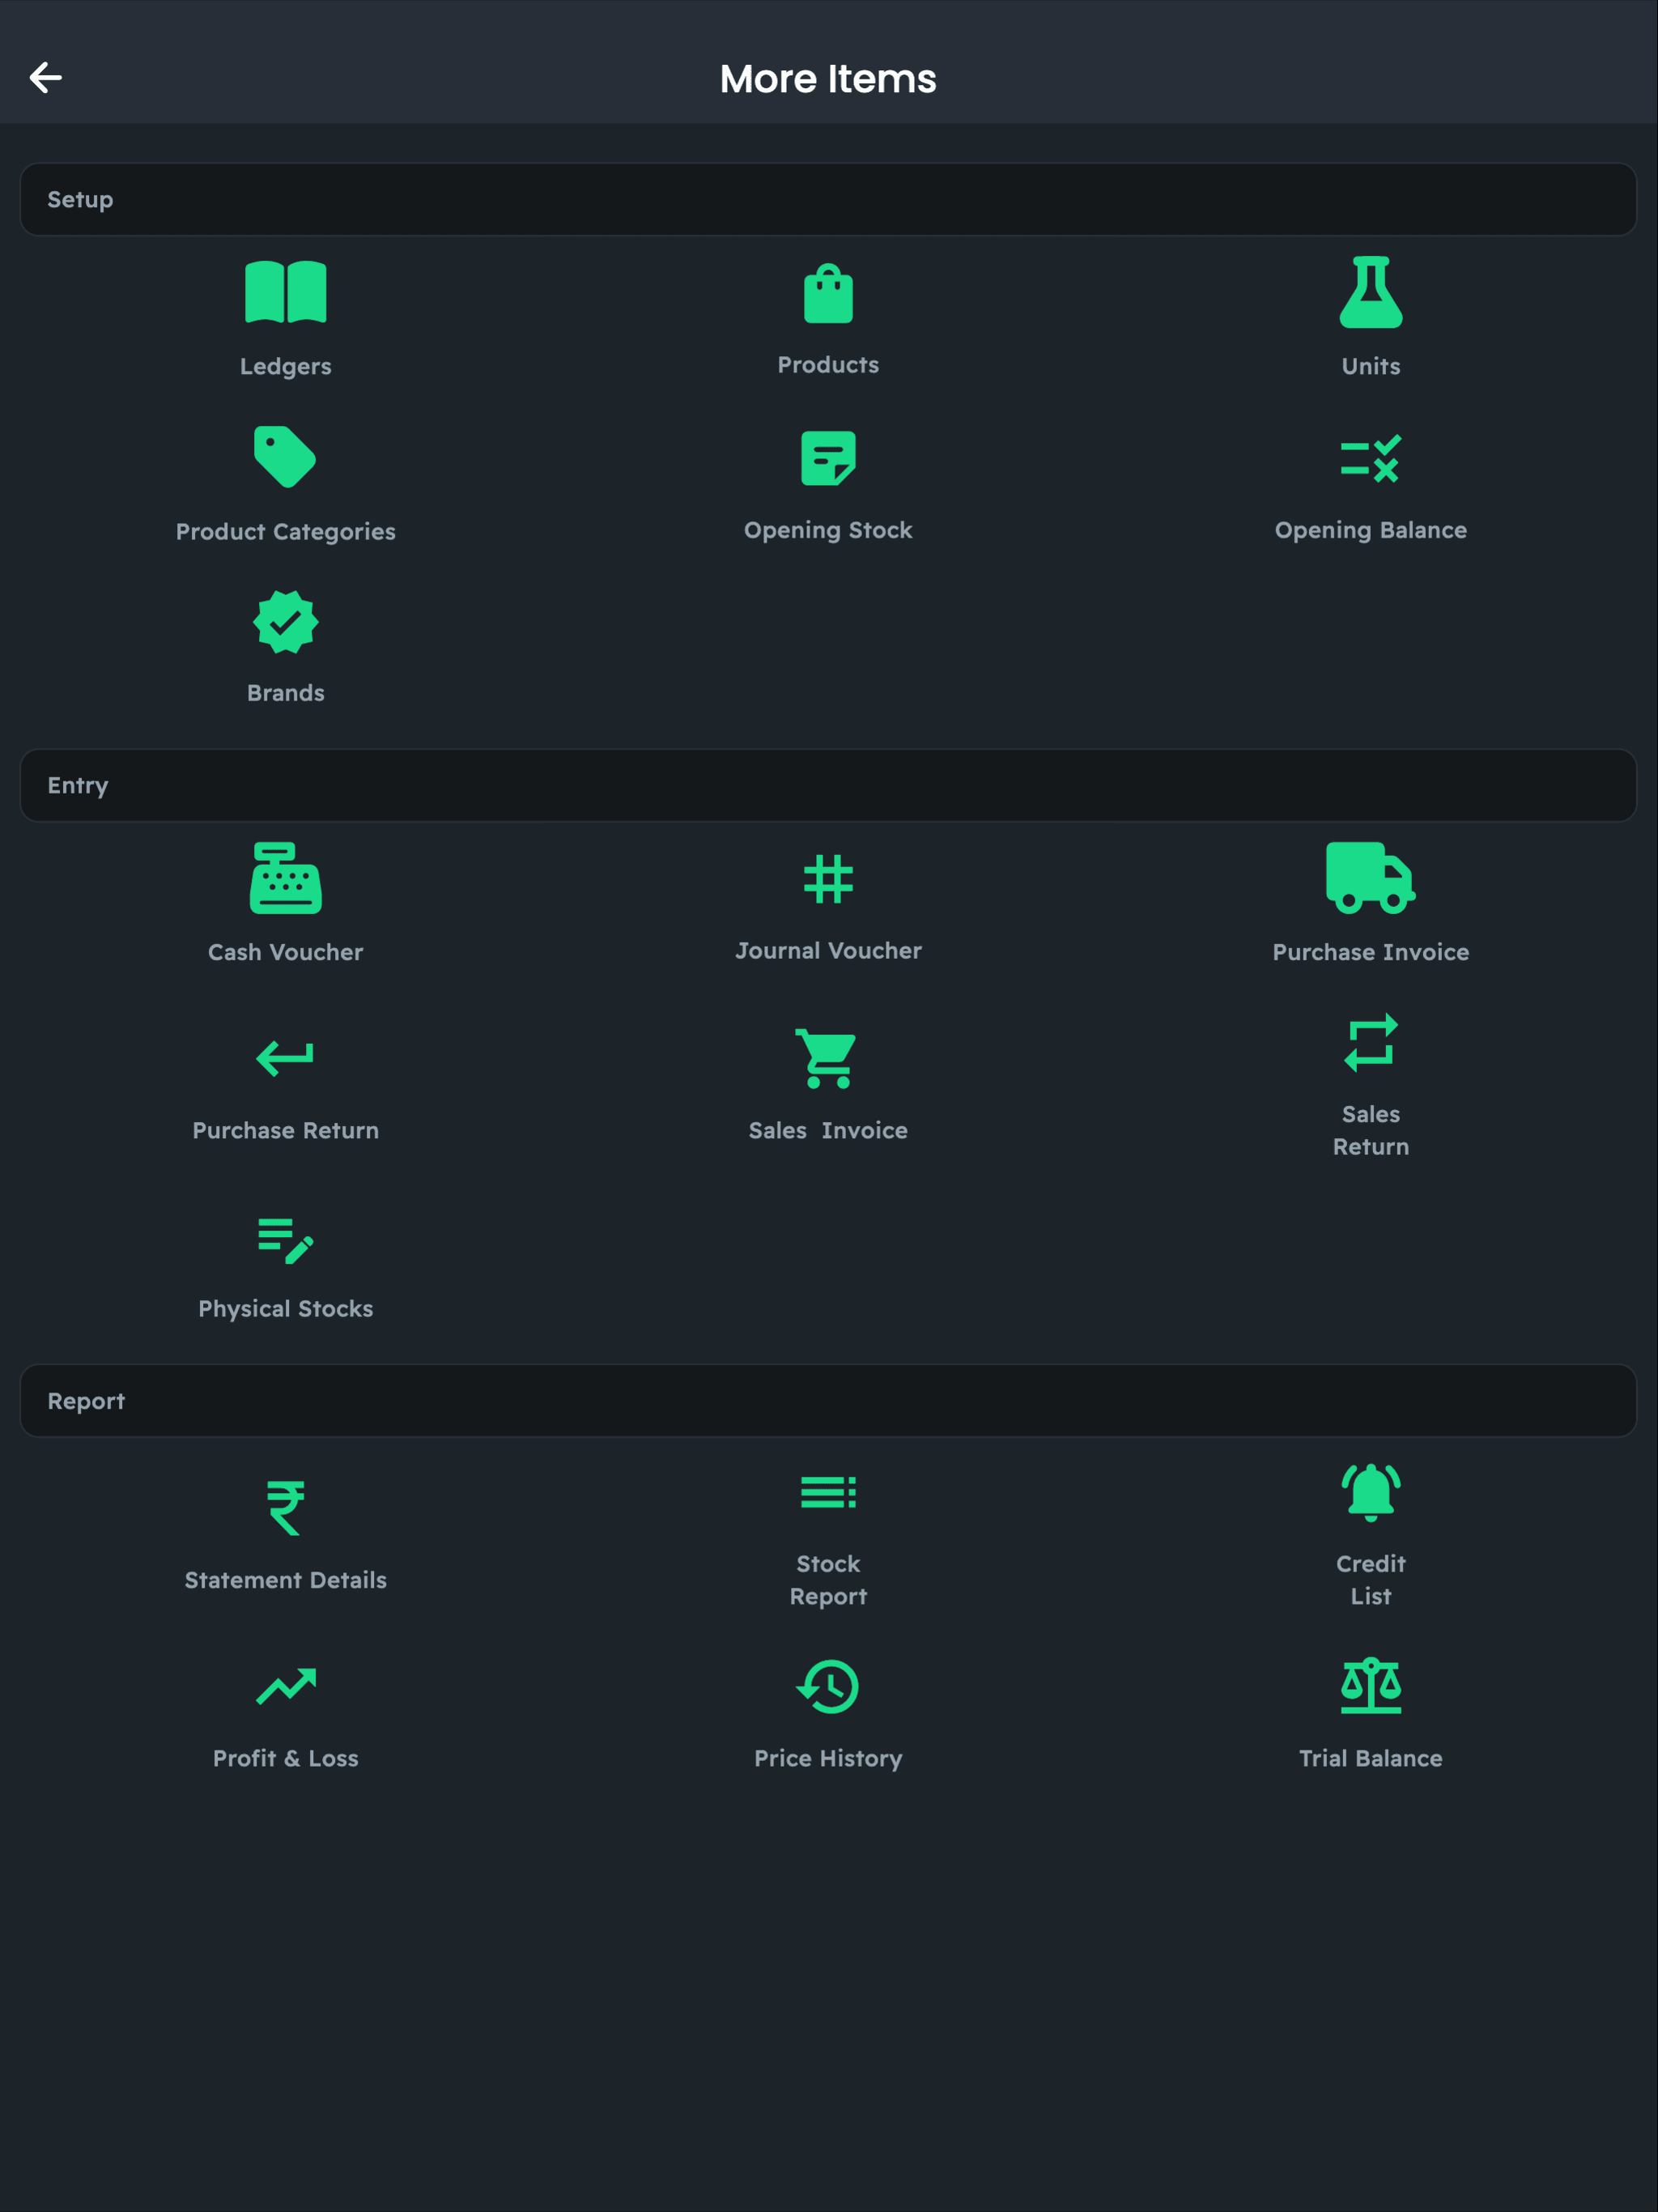The width and height of the screenshot is (1658, 2212).
Task: Open the Opening Balance checklist icon
Action: click(x=1371, y=458)
